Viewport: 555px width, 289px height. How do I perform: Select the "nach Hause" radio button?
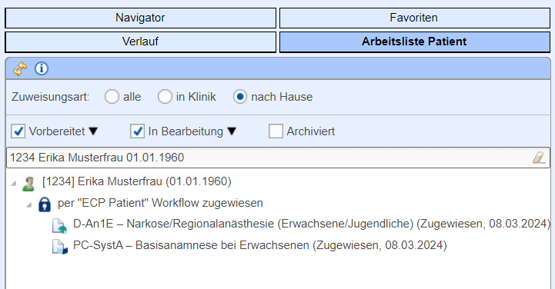coord(240,96)
